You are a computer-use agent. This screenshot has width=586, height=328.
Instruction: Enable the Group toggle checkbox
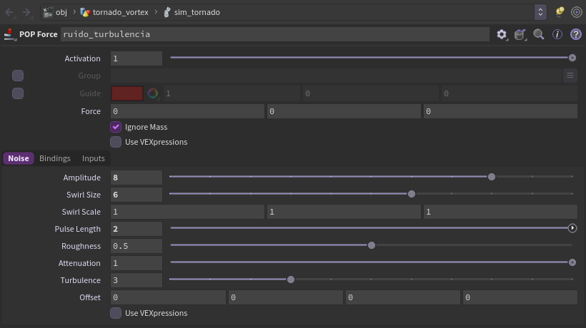18,76
